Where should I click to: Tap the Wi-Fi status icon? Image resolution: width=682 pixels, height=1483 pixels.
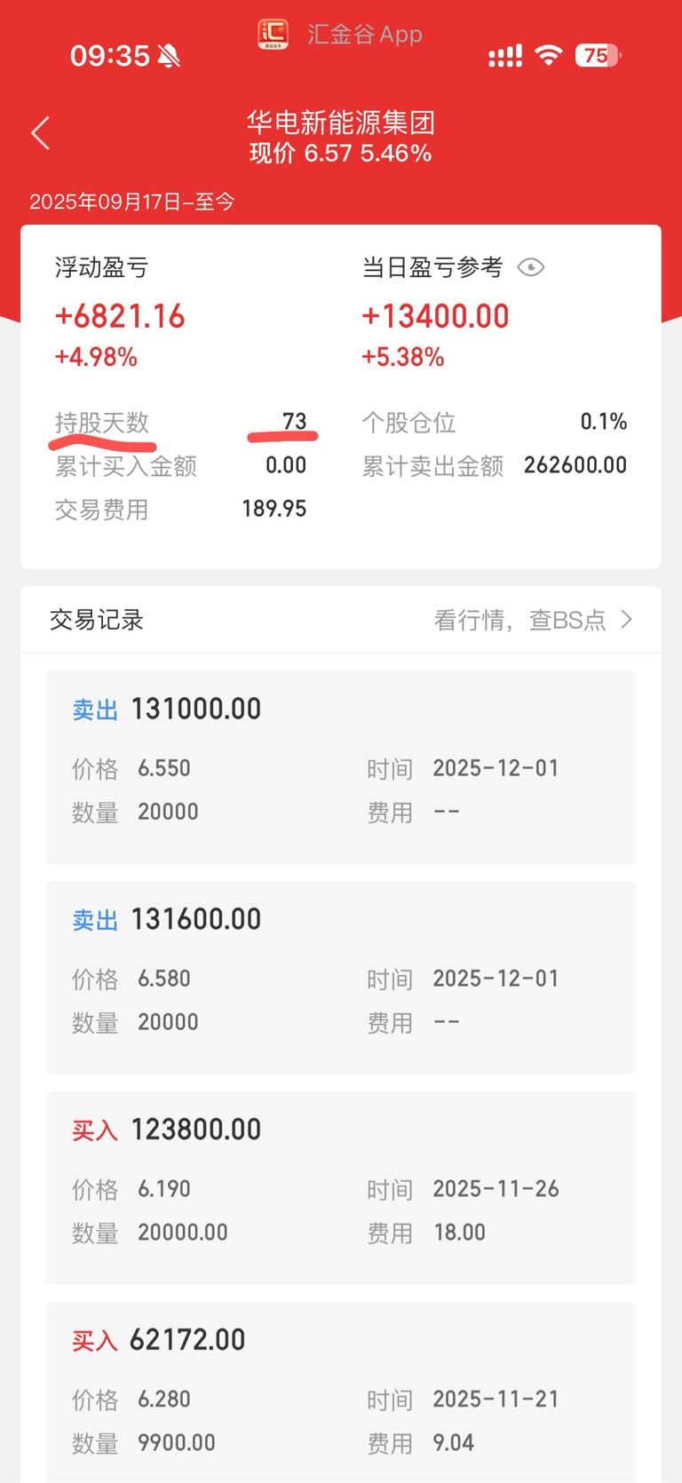tap(549, 56)
